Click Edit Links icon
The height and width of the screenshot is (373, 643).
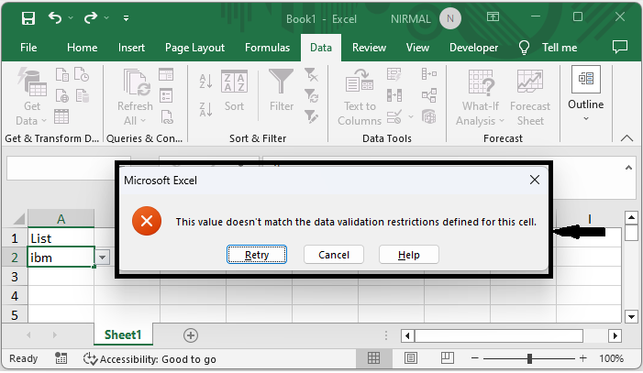click(167, 117)
